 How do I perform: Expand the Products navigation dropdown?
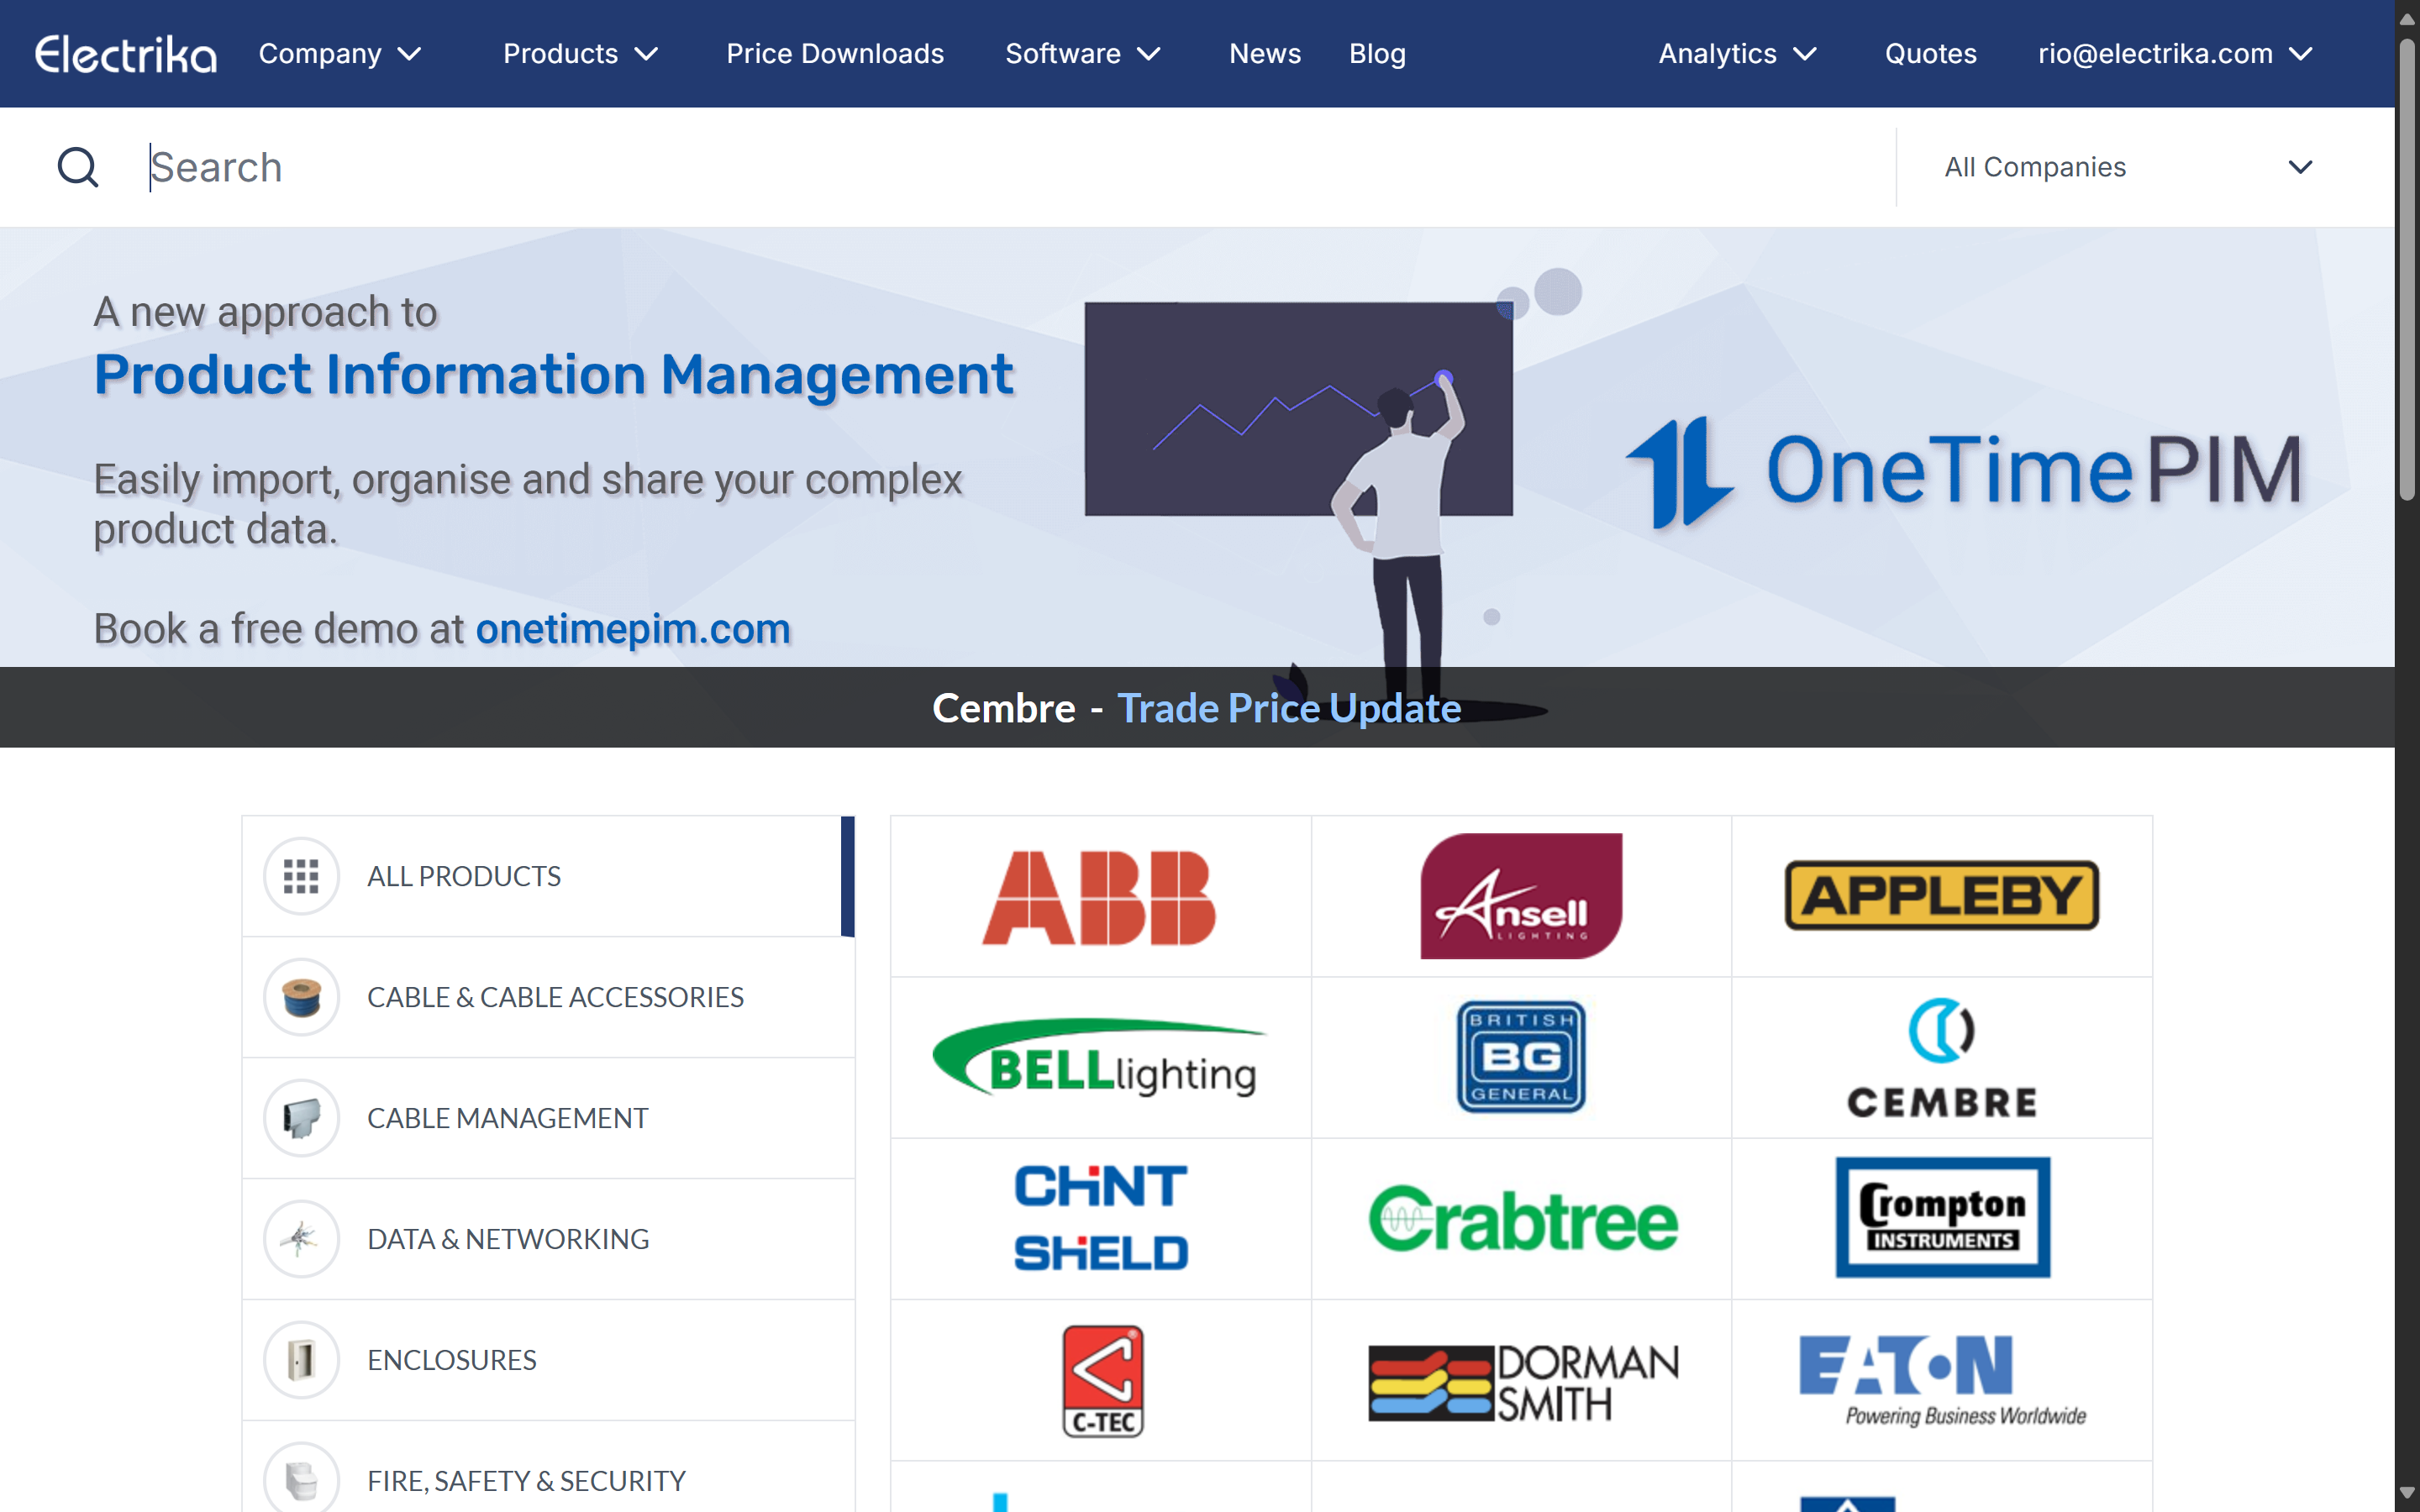click(580, 54)
